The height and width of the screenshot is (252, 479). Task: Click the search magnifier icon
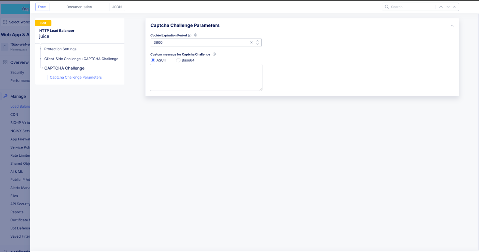[x=387, y=7]
